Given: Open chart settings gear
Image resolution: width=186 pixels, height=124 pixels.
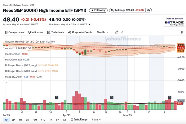Looking at the screenshot, I should [x=182, y=32].
